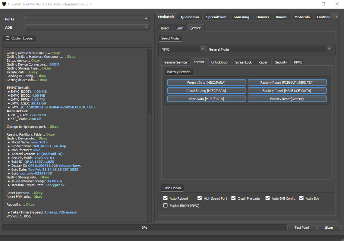
Task: Click the 0% progress bar
Action: [x=145, y=227]
